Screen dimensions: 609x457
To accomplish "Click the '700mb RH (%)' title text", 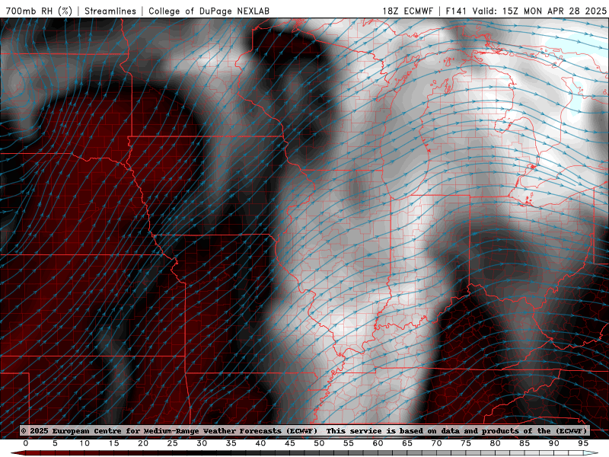I will click(x=39, y=11).
